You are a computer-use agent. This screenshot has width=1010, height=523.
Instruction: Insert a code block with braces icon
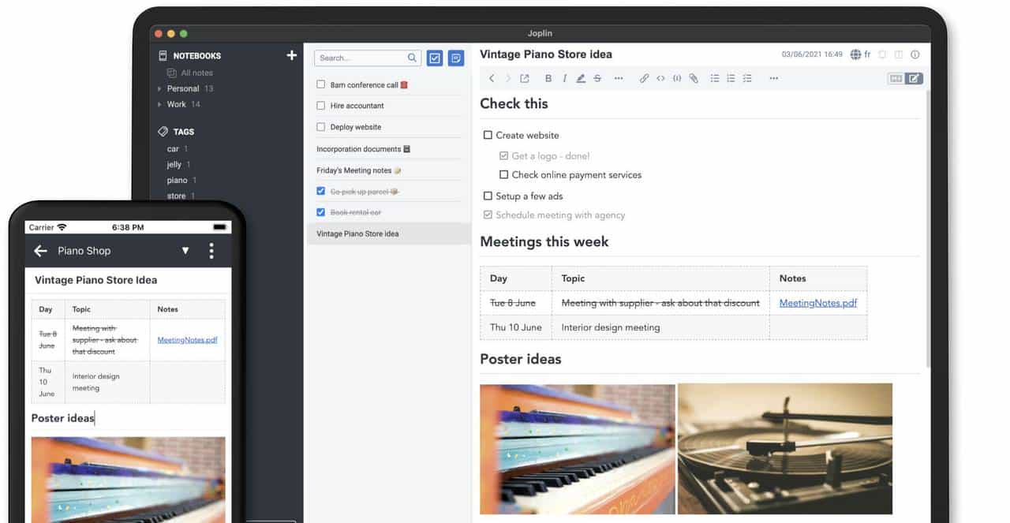[677, 78]
